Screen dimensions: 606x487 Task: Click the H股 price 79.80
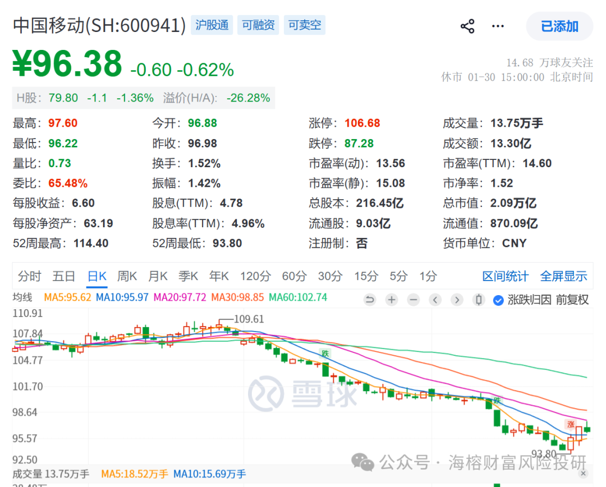(x=63, y=98)
